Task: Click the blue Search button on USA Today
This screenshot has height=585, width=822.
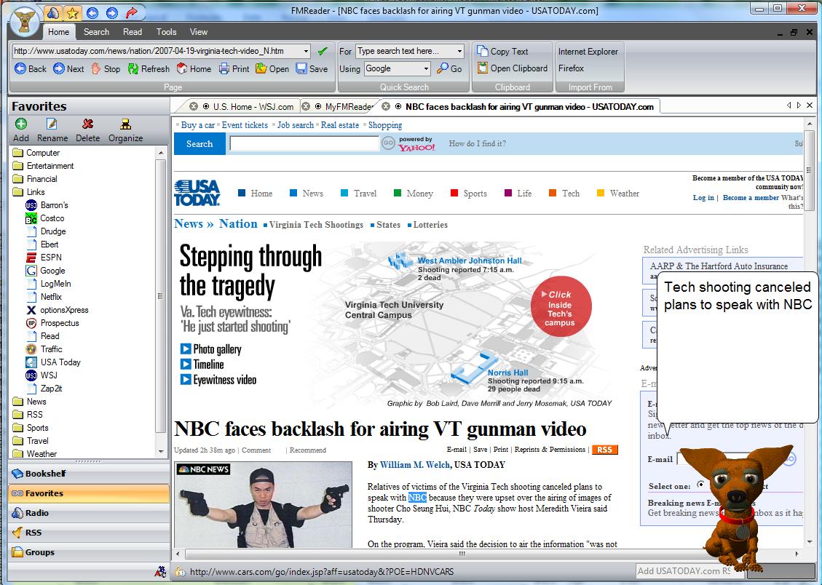Action: coord(199,143)
